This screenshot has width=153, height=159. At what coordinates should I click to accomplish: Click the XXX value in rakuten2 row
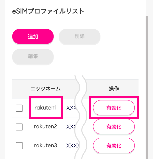point(71,127)
